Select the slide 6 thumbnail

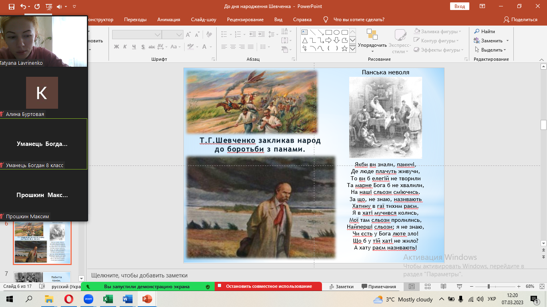pos(42,242)
